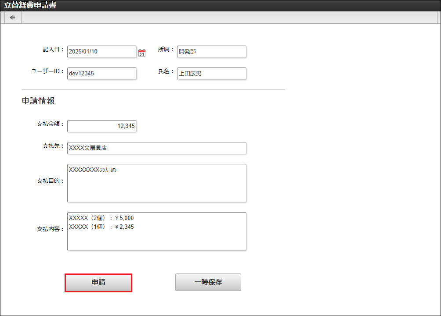Click the back arrow icon in toolbar
The image size is (441, 316).
point(13,18)
